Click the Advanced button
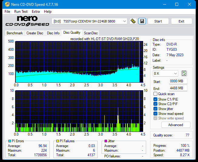198x162 pixels. 176,125
